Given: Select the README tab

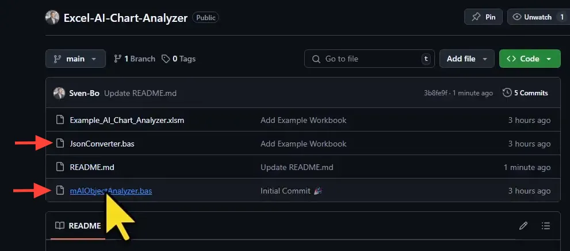Looking at the screenshot, I should point(78,226).
